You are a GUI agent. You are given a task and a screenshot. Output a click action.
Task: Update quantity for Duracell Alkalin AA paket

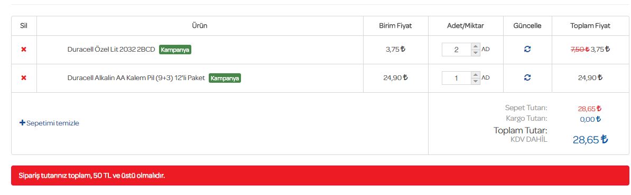click(527, 78)
